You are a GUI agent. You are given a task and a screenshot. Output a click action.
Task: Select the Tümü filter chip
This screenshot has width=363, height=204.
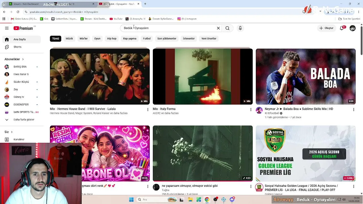(x=56, y=39)
